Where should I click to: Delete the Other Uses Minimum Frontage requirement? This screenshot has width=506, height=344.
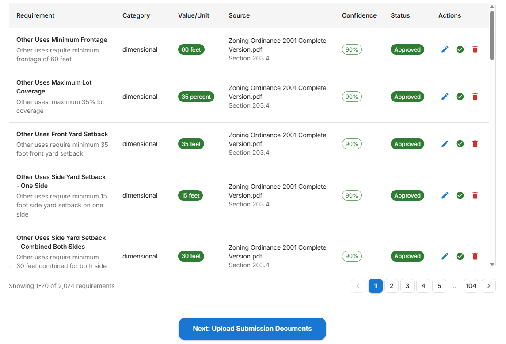(x=475, y=49)
